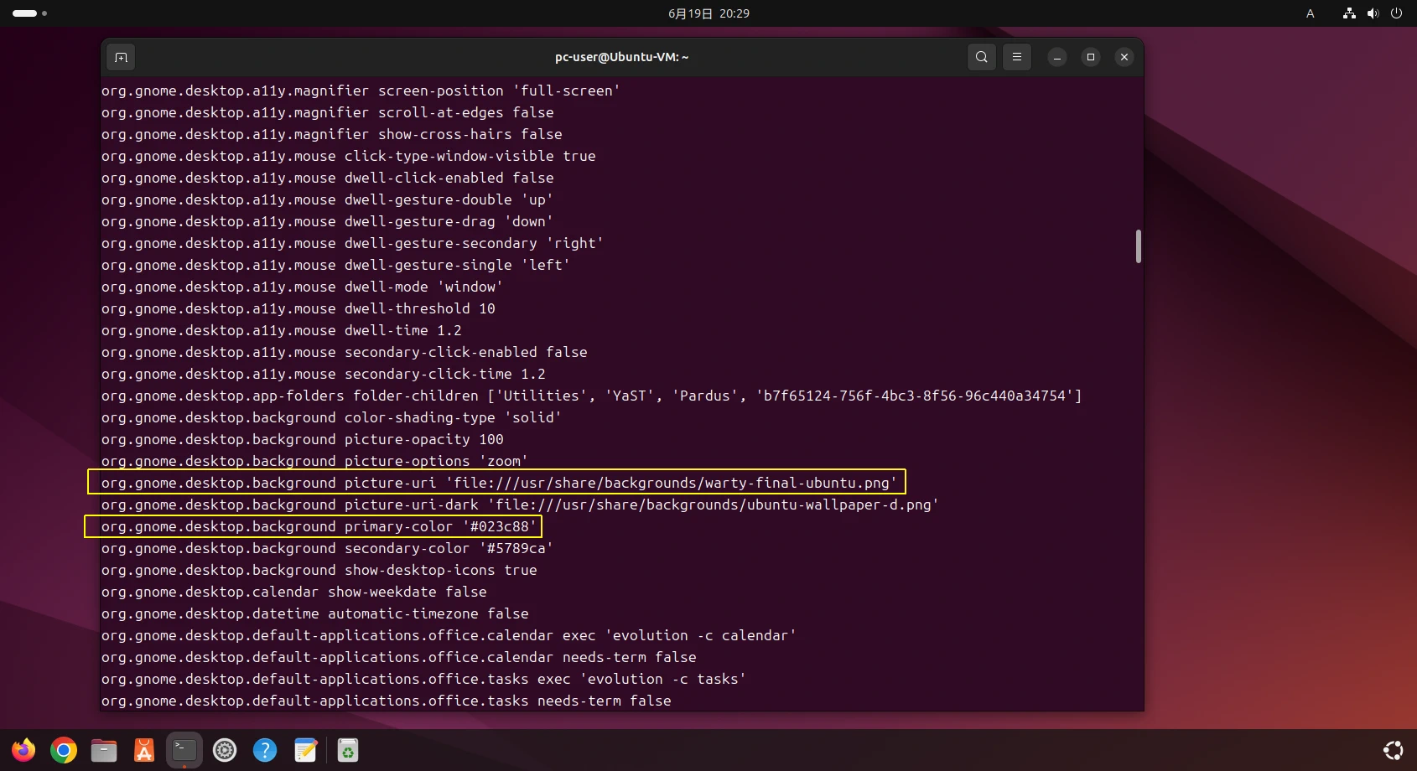Click the title 'pc-user@Ubuntu-VM: ~'
The width and height of the screenshot is (1417, 771).
coord(621,57)
